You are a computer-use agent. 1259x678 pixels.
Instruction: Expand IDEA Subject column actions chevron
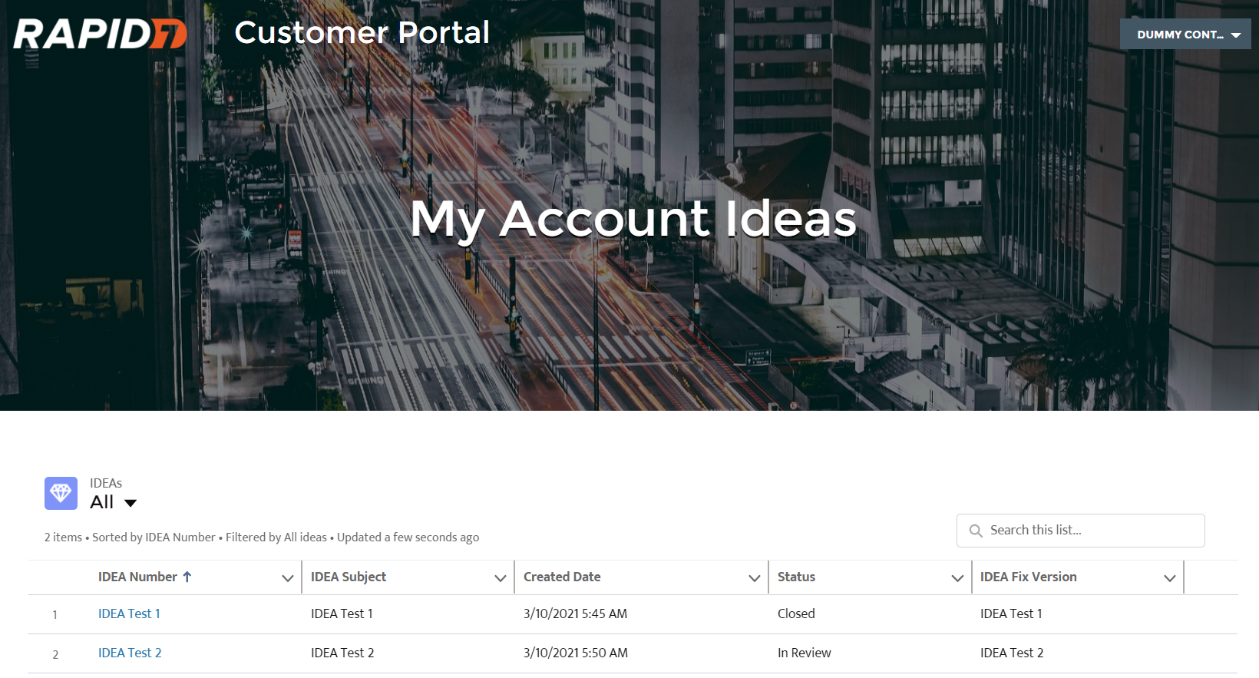[x=501, y=578]
